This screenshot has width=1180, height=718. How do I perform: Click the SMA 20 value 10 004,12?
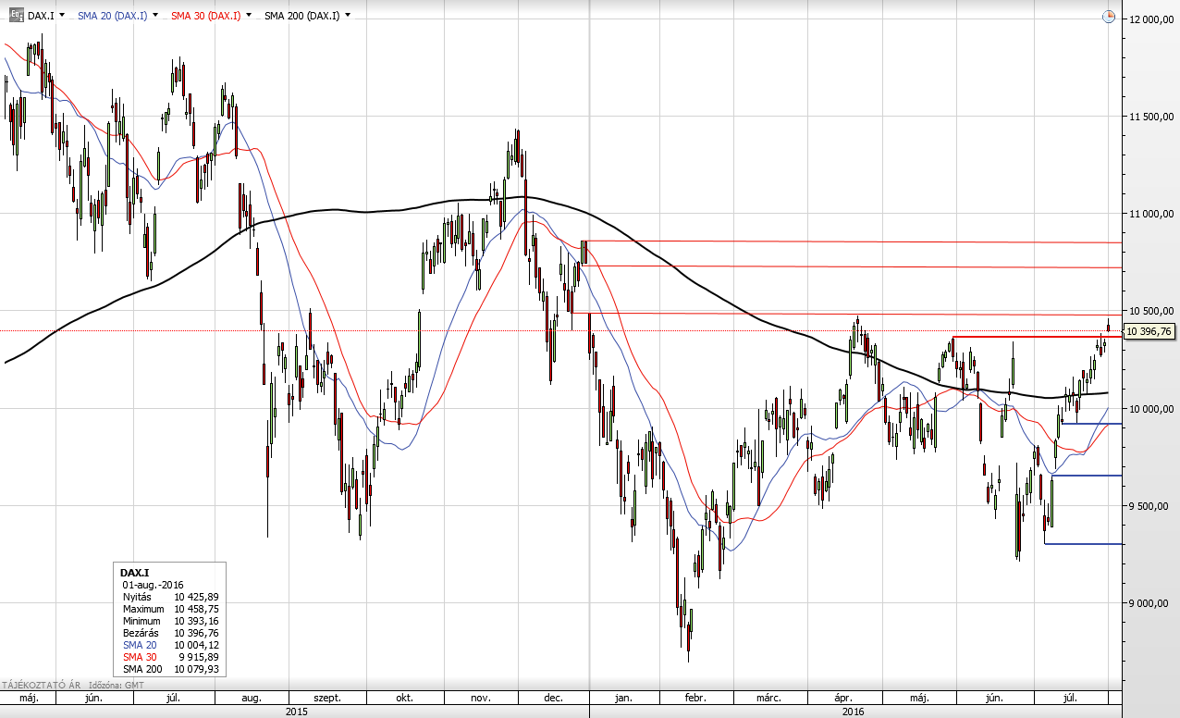pos(197,645)
